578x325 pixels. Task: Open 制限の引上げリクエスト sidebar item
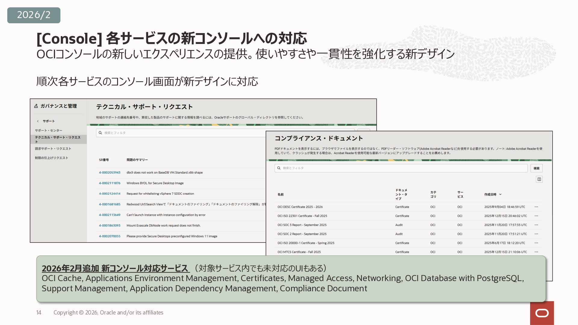coord(51,158)
